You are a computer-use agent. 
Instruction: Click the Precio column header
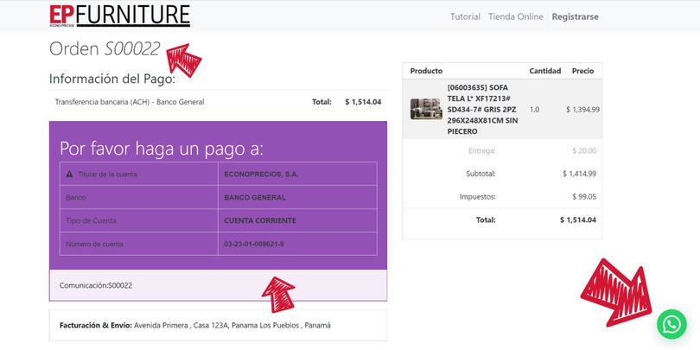coord(583,71)
